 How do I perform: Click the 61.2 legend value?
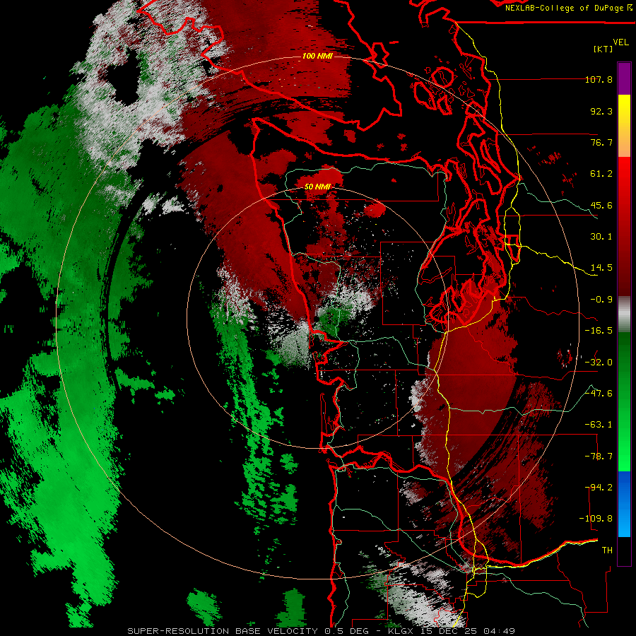(x=601, y=174)
